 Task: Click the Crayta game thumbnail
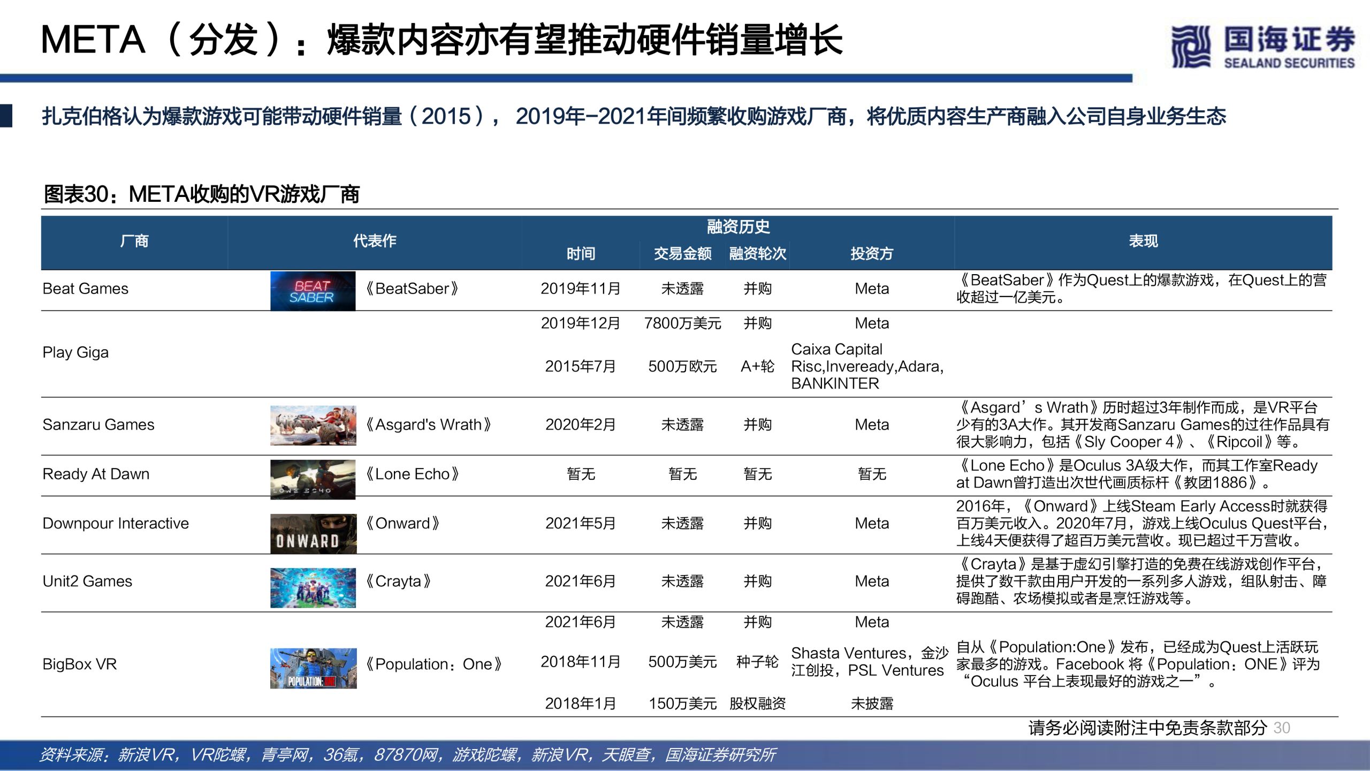(x=313, y=588)
